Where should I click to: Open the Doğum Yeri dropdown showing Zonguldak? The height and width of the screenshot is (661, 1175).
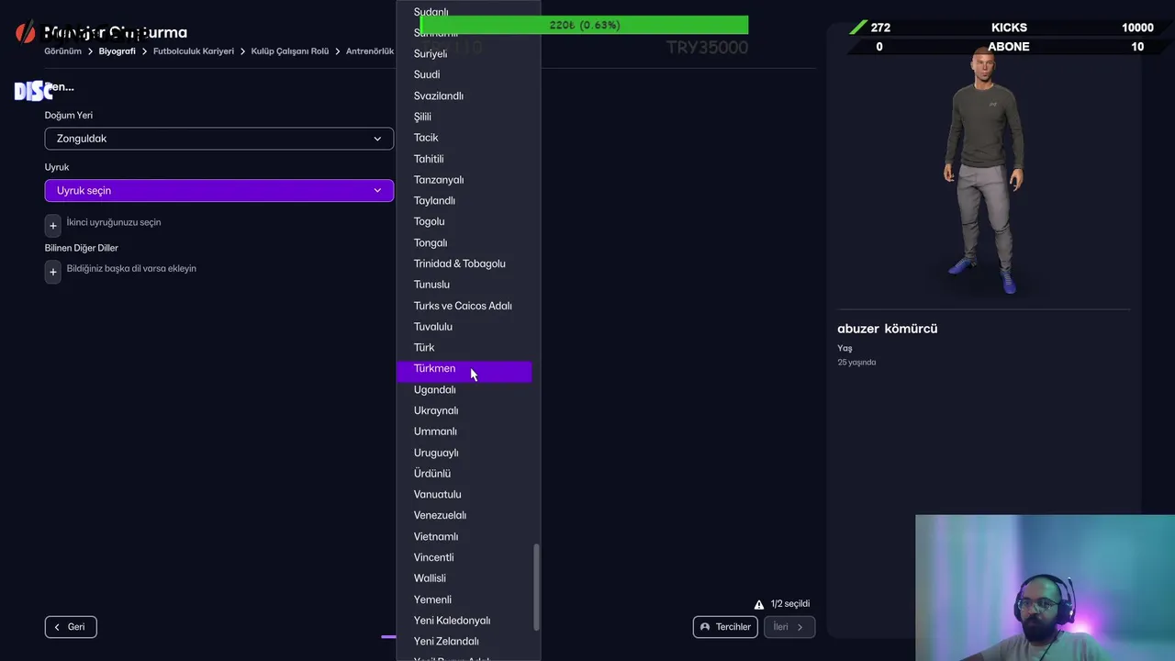coord(219,139)
